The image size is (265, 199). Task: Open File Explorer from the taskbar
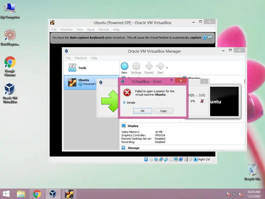[x=21, y=194]
